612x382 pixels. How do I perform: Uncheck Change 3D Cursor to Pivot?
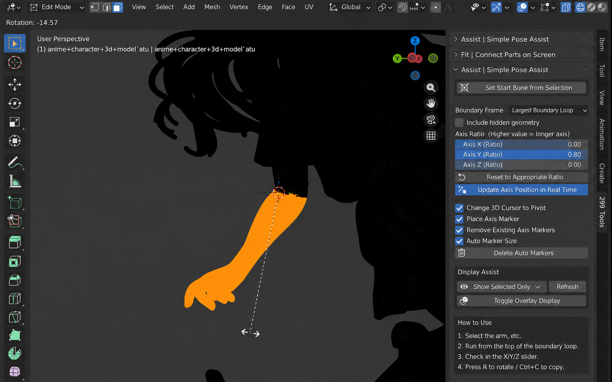(459, 208)
